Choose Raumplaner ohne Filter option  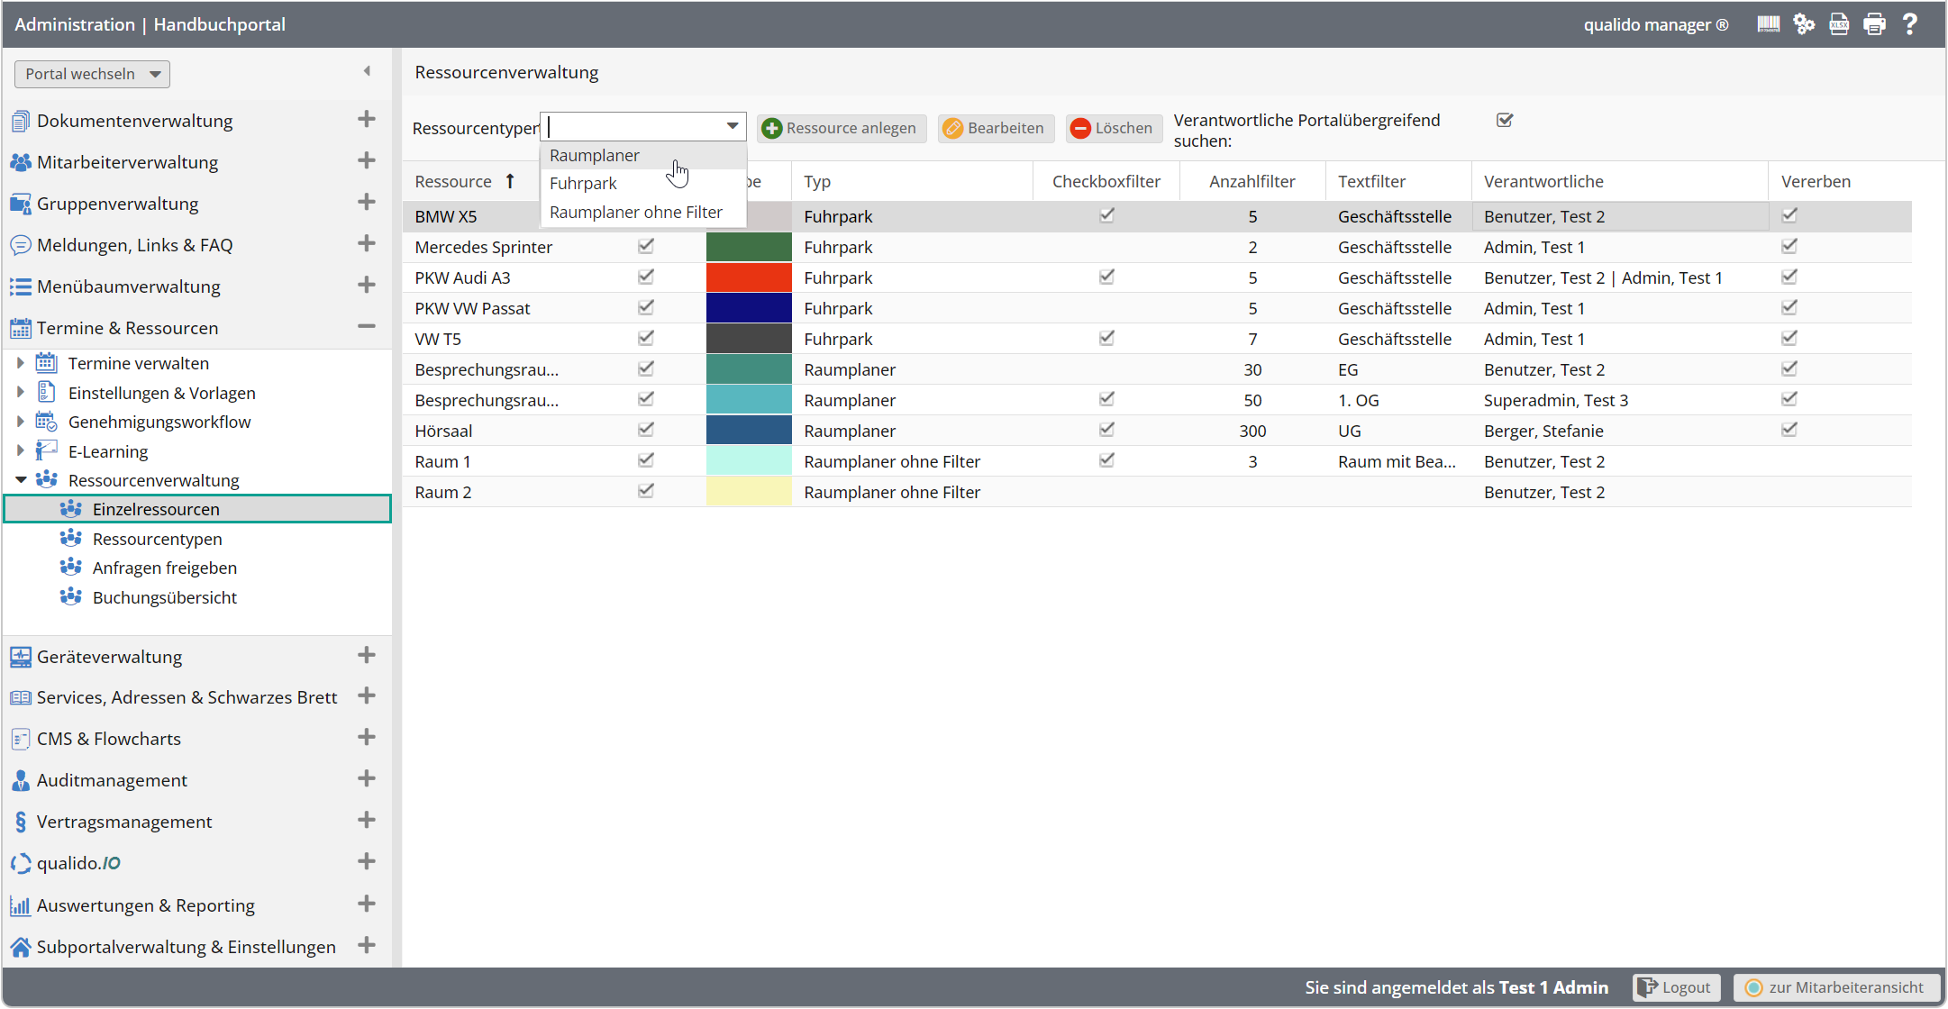635,213
